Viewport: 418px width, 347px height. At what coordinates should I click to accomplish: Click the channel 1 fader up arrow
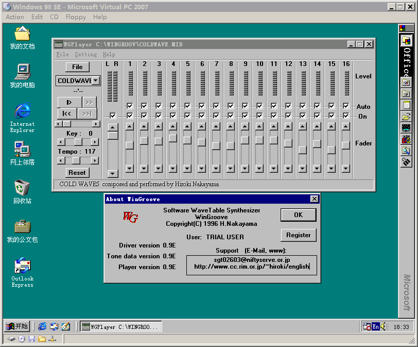130,126
